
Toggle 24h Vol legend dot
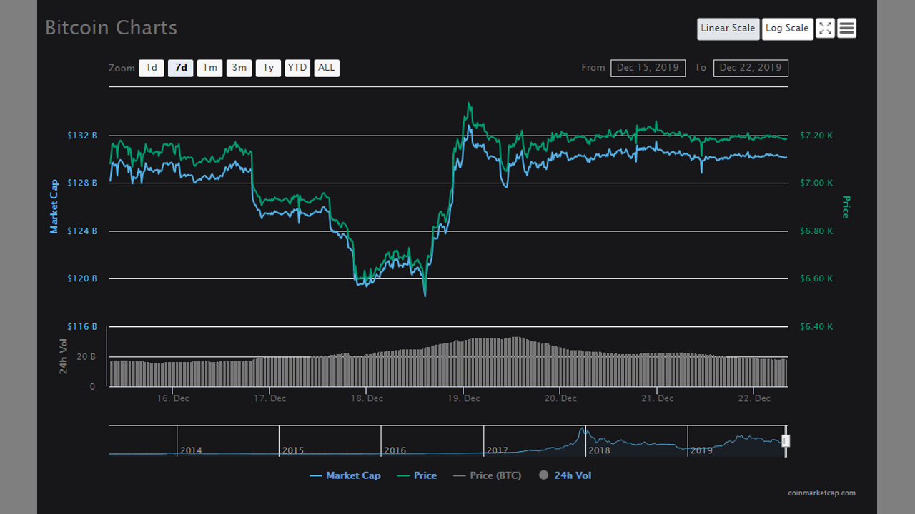coord(544,475)
